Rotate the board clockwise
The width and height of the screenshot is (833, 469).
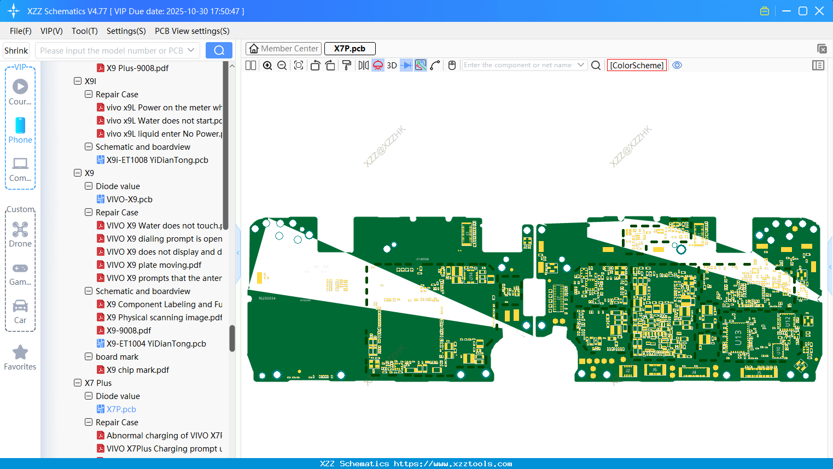(x=330, y=66)
